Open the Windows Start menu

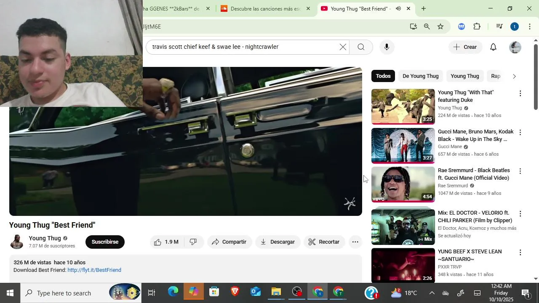coord(10,293)
